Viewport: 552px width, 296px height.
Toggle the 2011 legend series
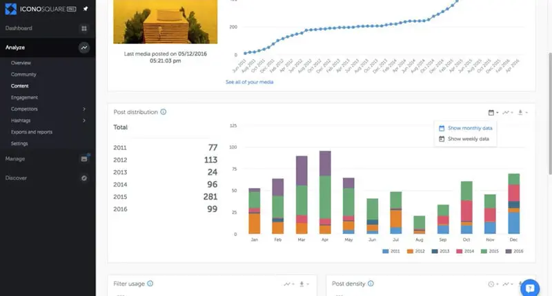click(x=392, y=251)
